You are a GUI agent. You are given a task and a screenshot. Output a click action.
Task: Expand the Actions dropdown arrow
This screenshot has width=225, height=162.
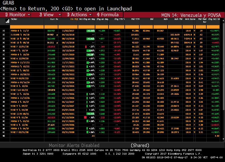coord(90,15)
